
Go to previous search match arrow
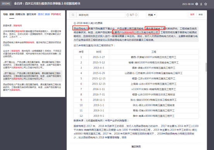click(128, 15)
